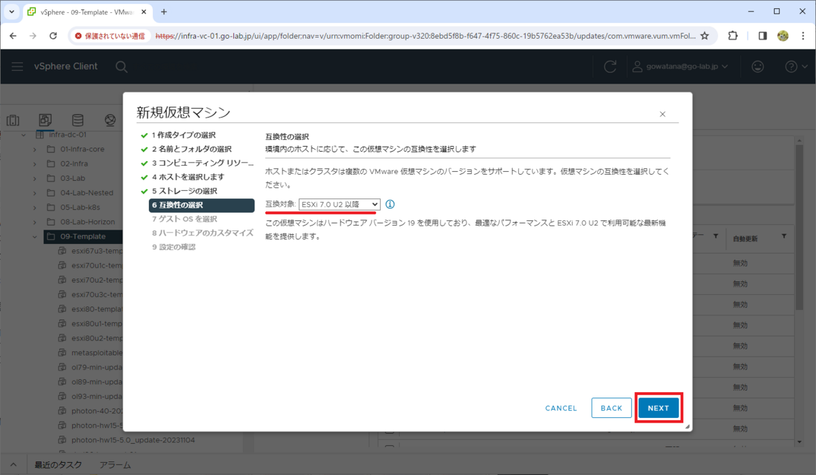Open the 互換対象 ESXi 7.0 U2 dropdown
816x475 pixels.
tap(340, 204)
